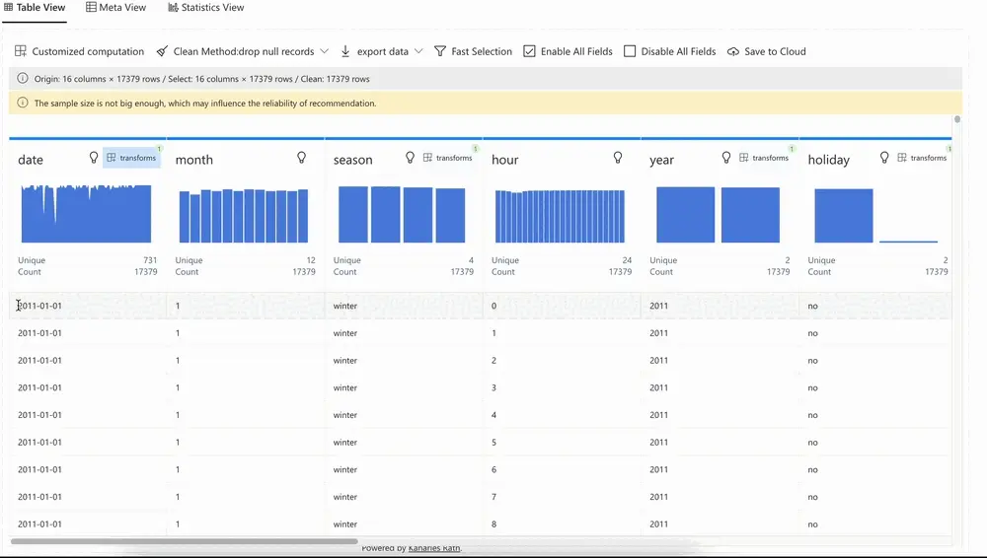Click Customized computation button
The image size is (987, 558).
click(x=79, y=51)
